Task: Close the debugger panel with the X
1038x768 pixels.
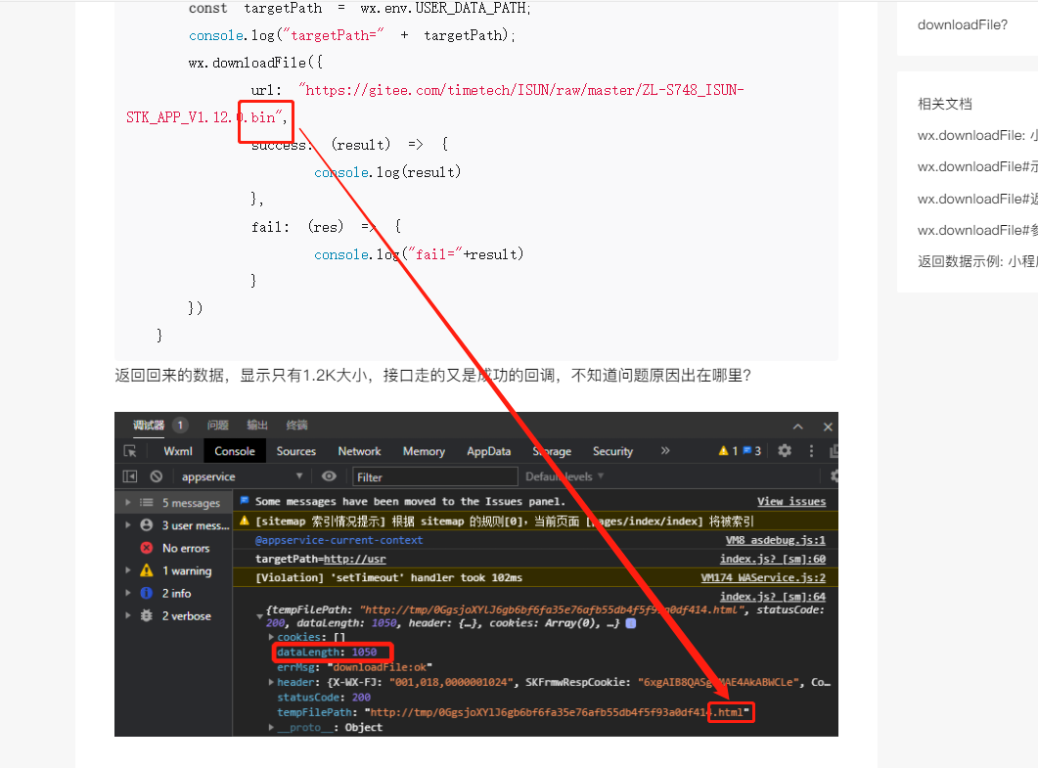Action: tap(828, 427)
